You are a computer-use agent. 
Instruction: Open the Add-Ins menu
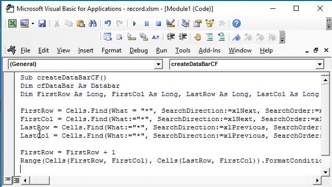[x=210, y=50]
